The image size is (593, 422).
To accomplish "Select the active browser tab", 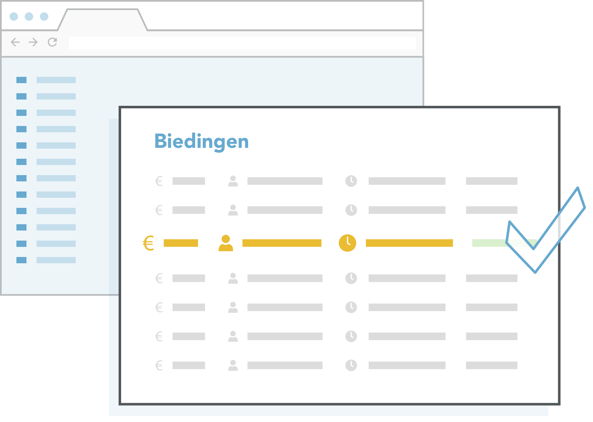I will (x=103, y=20).
